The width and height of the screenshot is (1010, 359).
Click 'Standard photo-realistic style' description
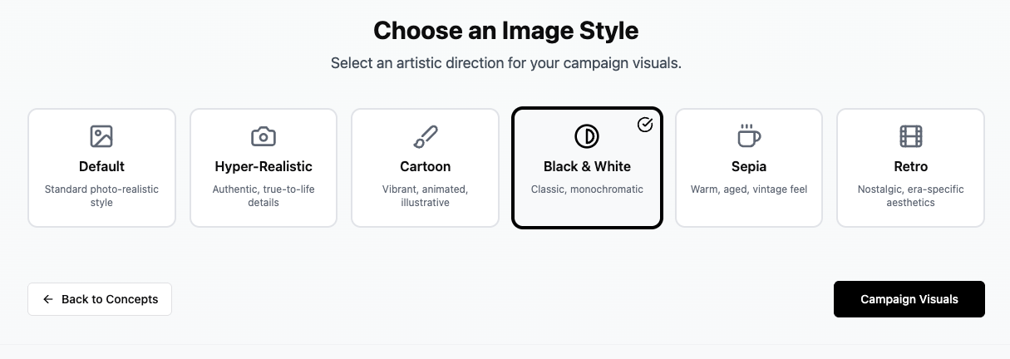point(101,196)
